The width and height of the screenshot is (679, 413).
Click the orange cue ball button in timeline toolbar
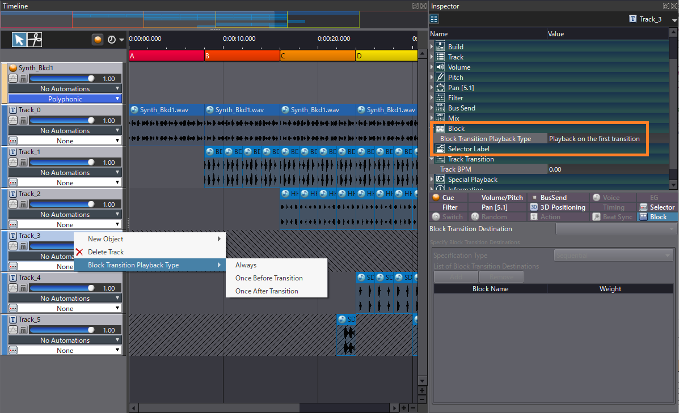click(98, 40)
